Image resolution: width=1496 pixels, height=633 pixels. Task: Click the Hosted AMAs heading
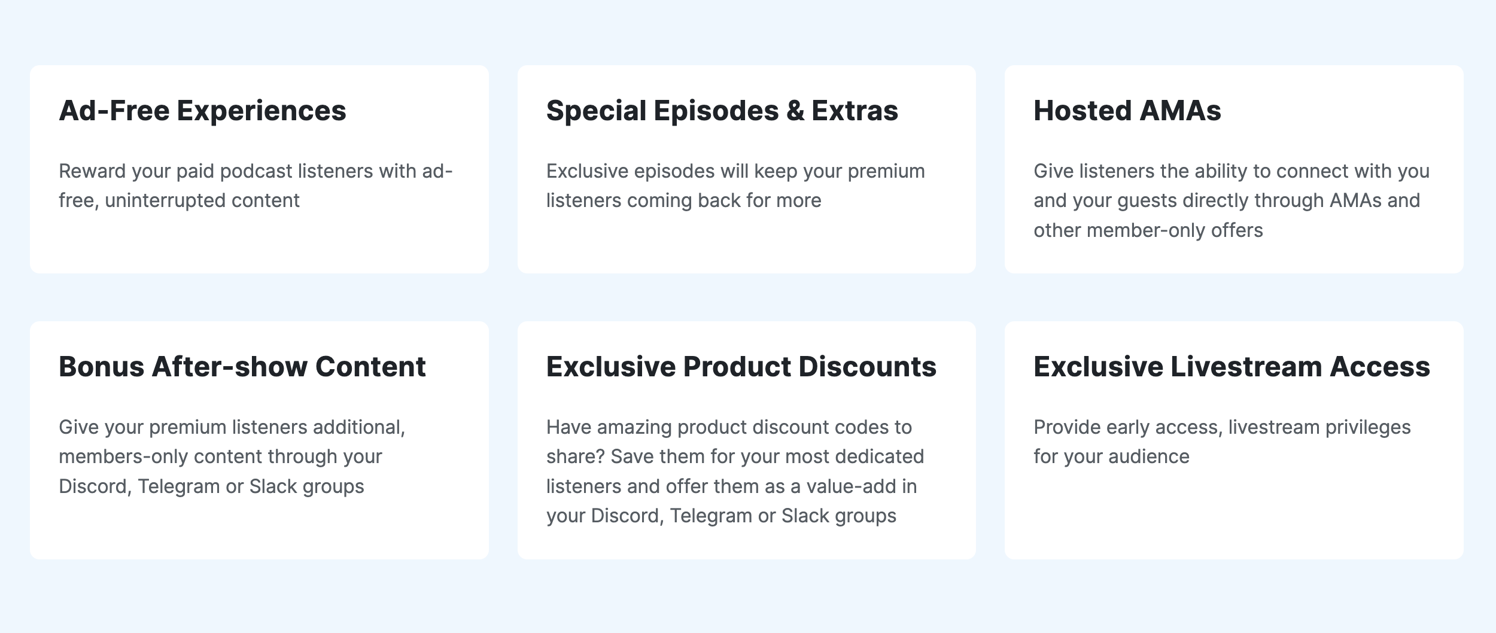point(1127,111)
